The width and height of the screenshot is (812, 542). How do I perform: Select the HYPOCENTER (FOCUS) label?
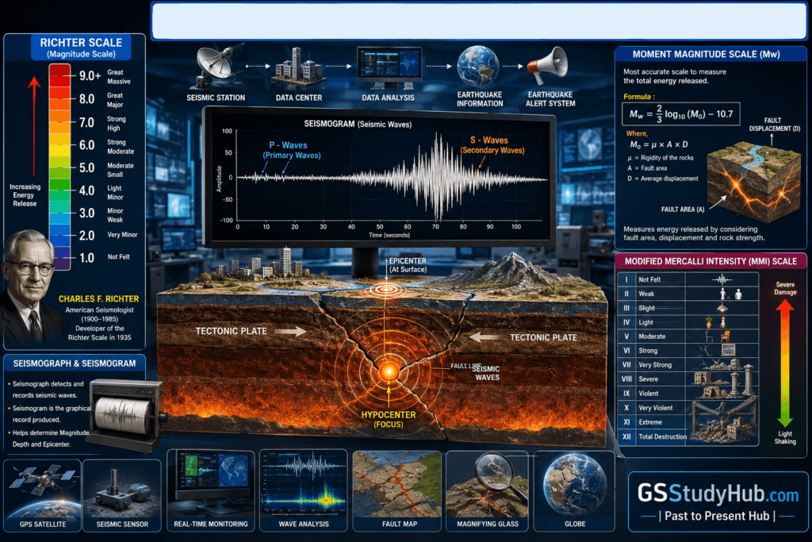pyautogui.click(x=389, y=420)
